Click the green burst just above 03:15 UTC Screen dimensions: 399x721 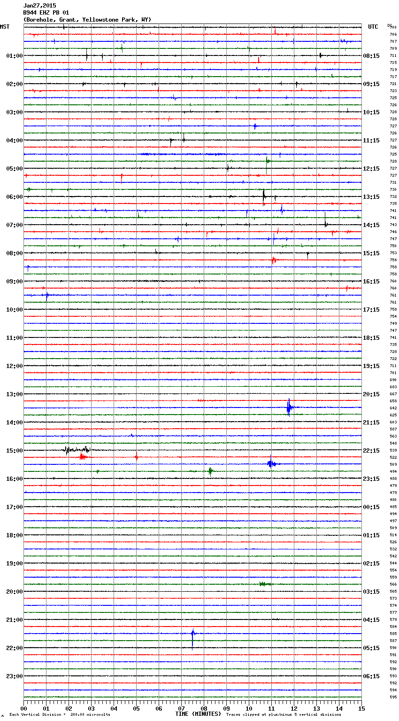[x=265, y=584]
